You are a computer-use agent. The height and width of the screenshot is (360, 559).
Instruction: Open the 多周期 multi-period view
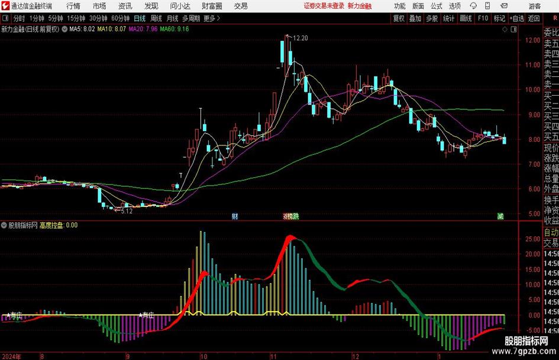coord(191,18)
